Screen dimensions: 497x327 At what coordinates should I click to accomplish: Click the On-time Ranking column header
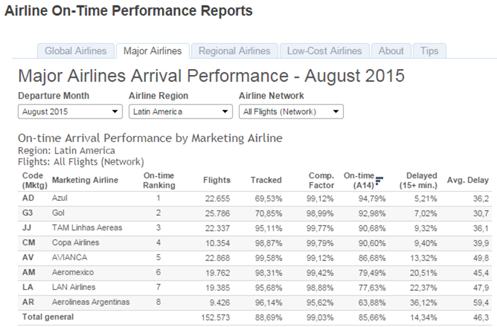[159, 180]
